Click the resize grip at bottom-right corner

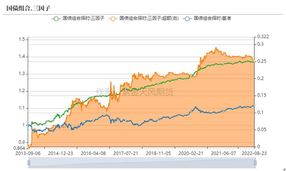(x=284, y=169)
